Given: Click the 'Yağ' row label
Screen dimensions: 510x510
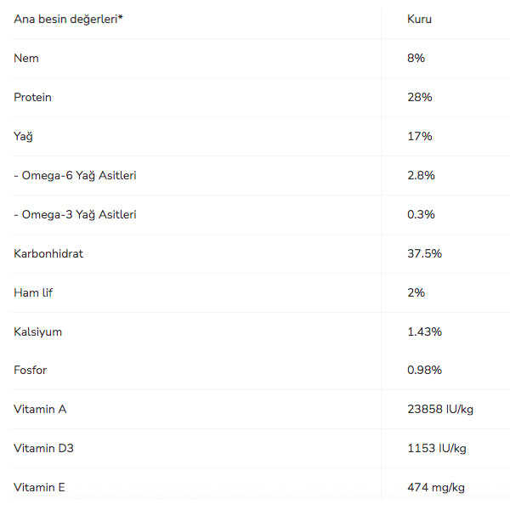Looking at the screenshot, I should coord(23,136).
